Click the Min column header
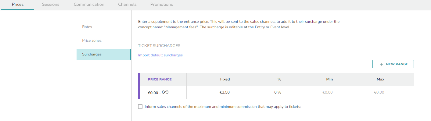 click(329, 79)
